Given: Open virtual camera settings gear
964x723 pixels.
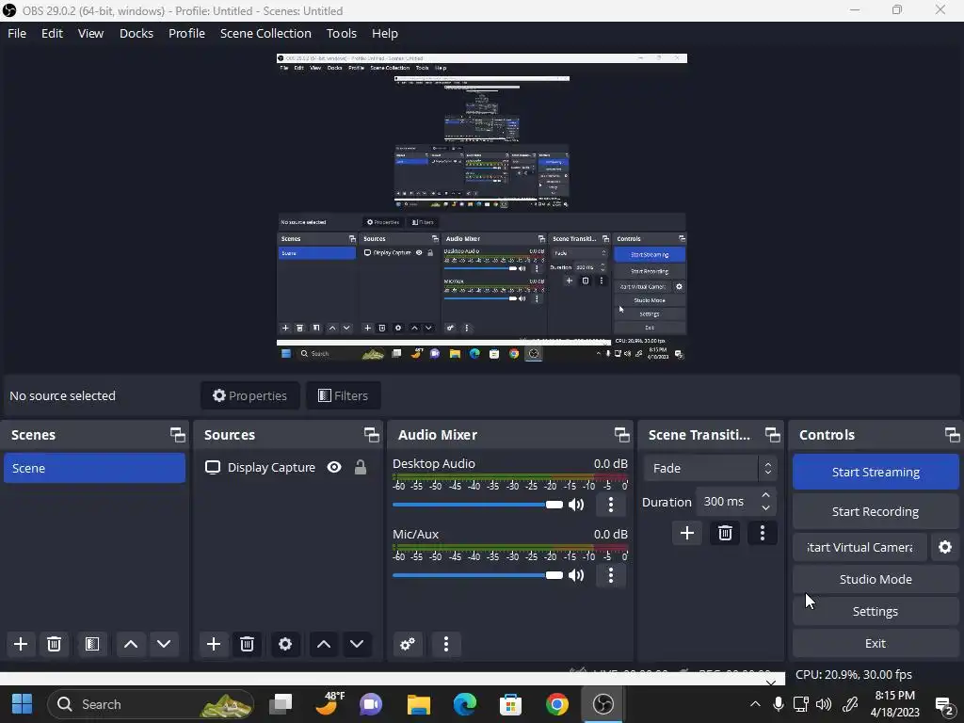Looking at the screenshot, I should (x=945, y=547).
